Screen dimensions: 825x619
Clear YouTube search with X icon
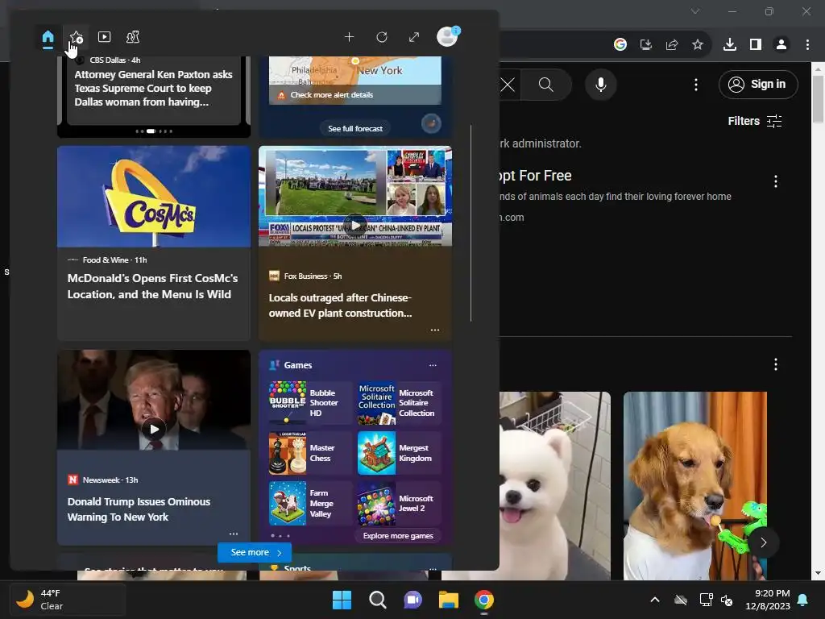point(508,84)
